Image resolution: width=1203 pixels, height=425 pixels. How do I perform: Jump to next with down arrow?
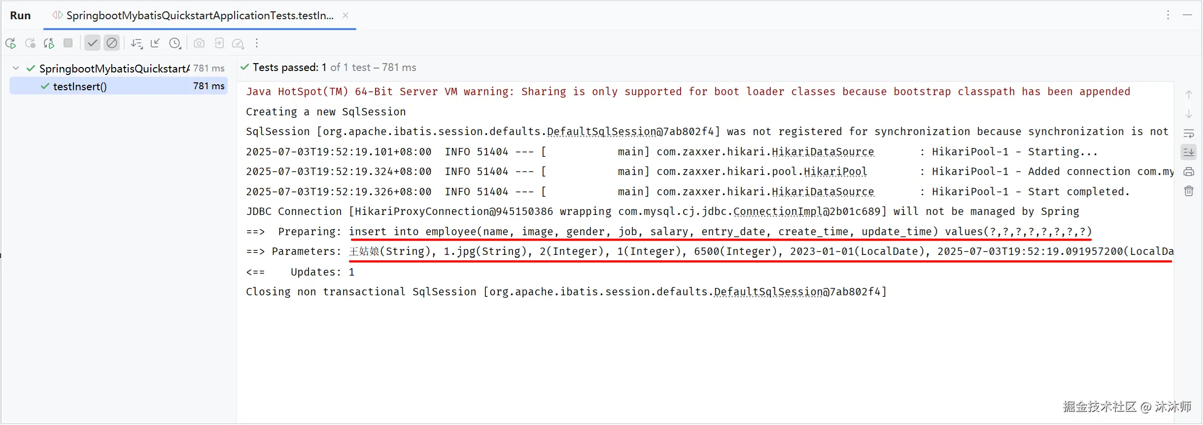[x=1189, y=114]
